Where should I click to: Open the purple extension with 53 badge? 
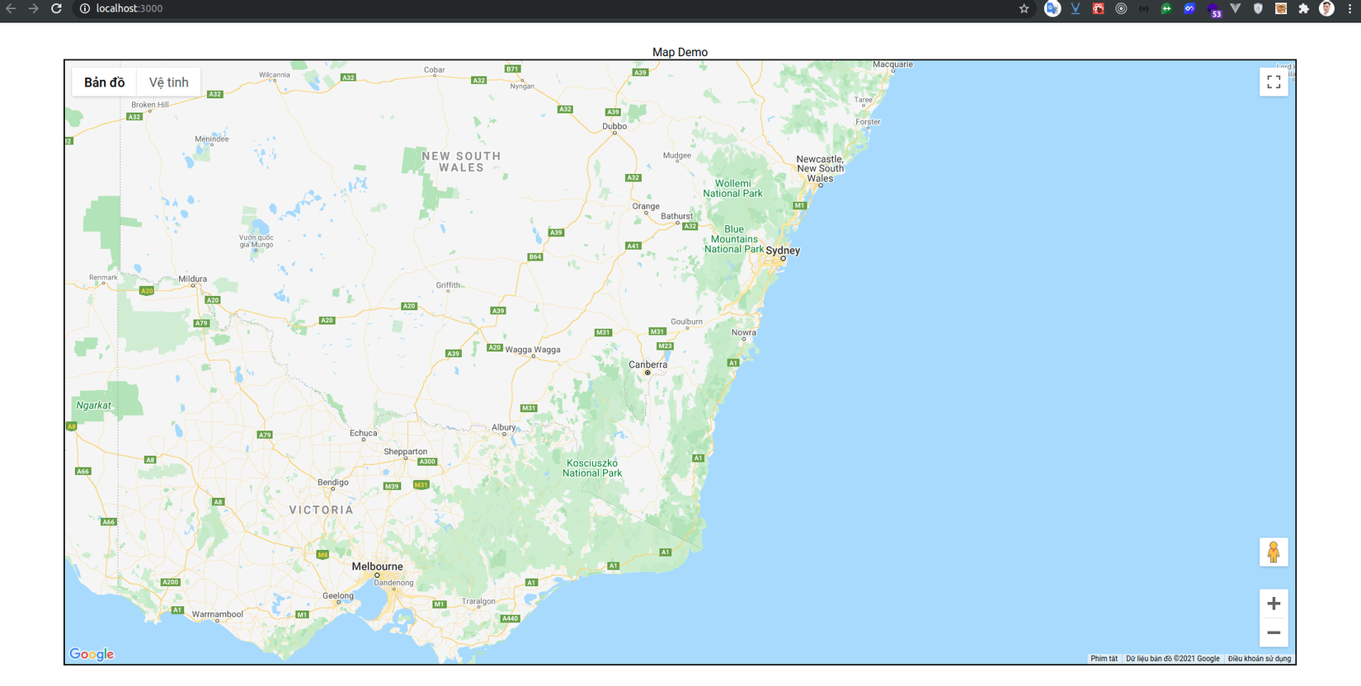click(1213, 10)
